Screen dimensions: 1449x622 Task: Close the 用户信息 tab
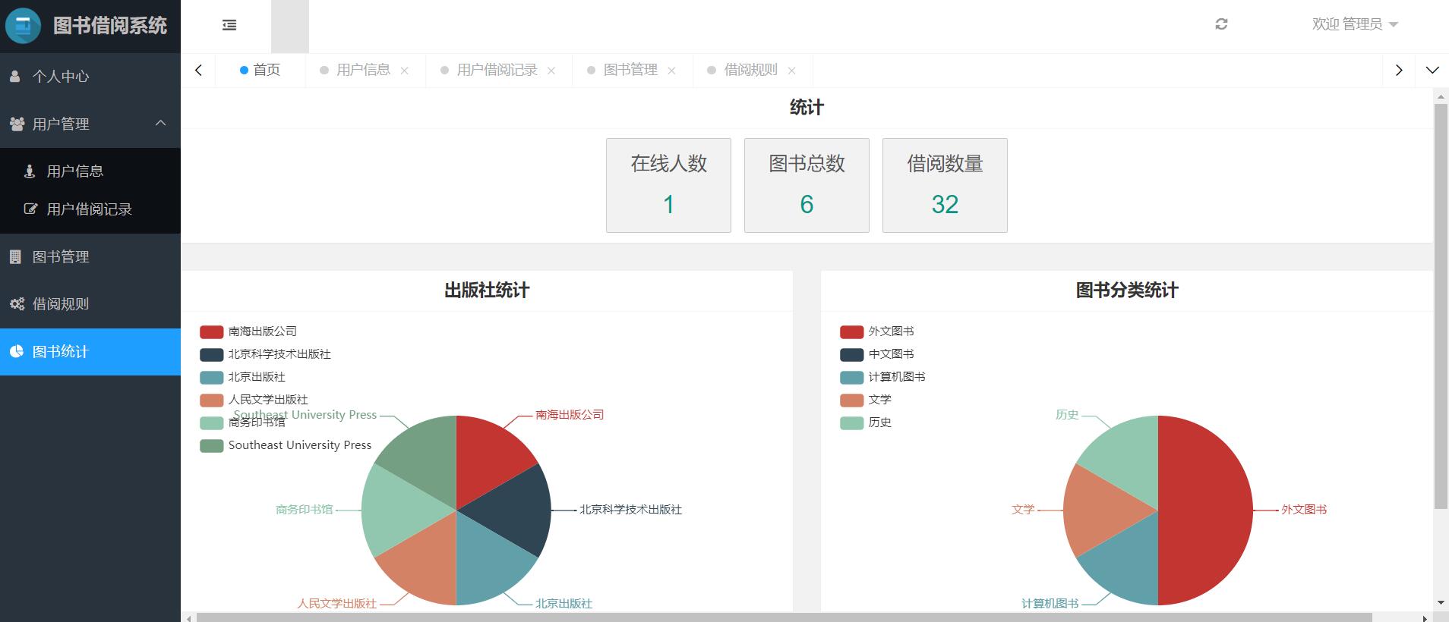[x=405, y=71]
